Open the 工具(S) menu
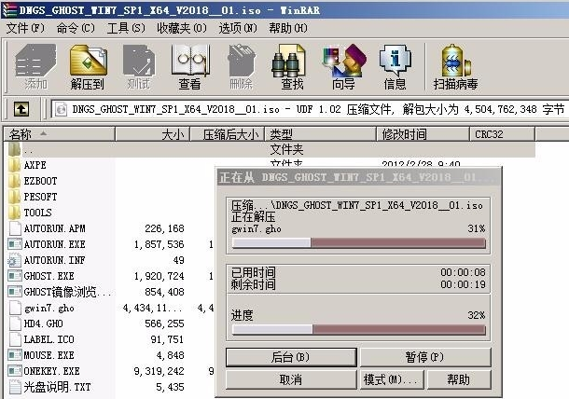569x399 pixels. 126,28
